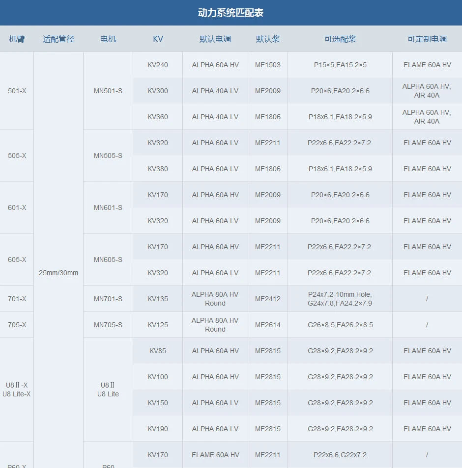This screenshot has height=468, width=462.
Task: Click the KV85 cell
Action: tap(158, 351)
